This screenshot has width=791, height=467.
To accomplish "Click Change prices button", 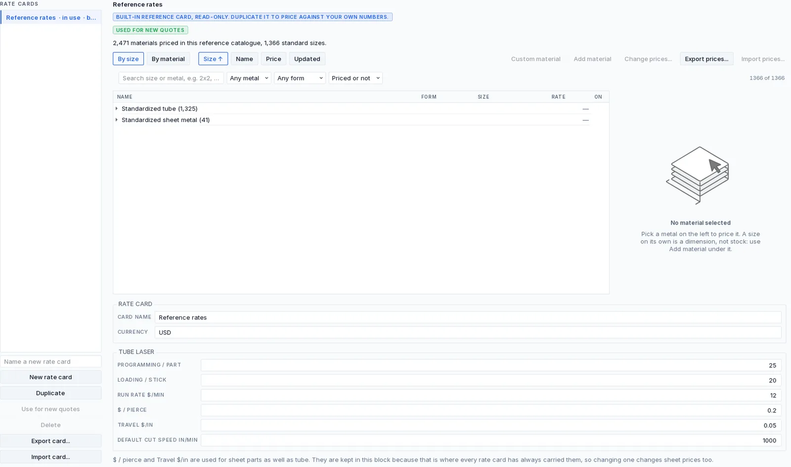I will point(648,59).
